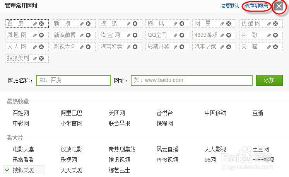Image resolution: width=289 pixels, height=177 pixels.
Task: Remove the 新浪微博 shortcut
Action: coord(88,35)
